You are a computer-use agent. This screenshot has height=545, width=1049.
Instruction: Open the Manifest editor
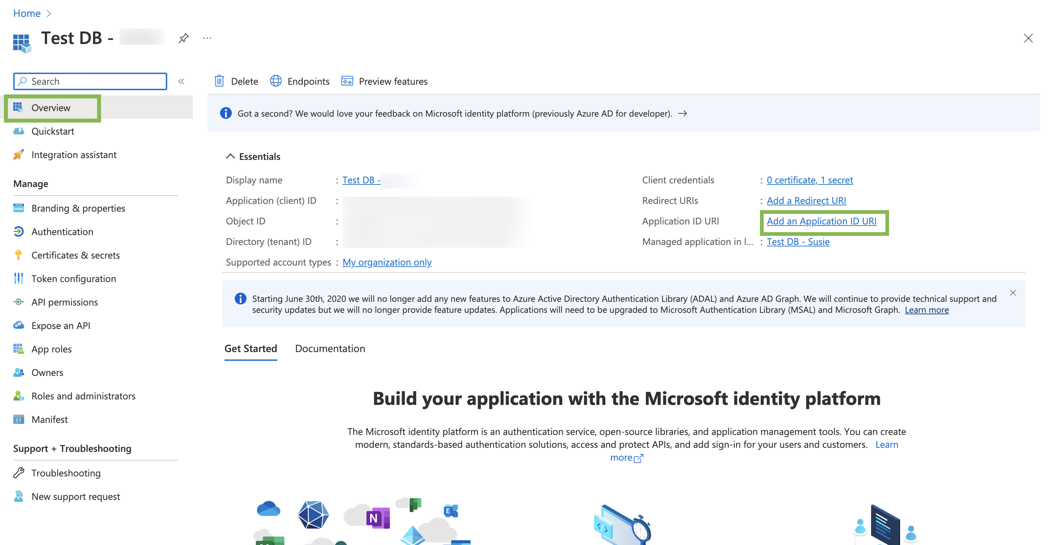pos(49,419)
